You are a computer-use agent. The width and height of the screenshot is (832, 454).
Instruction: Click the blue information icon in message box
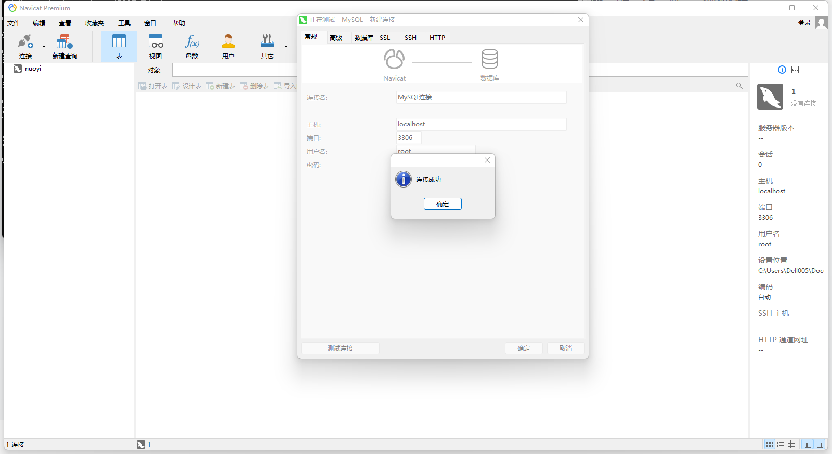coord(404,179)
